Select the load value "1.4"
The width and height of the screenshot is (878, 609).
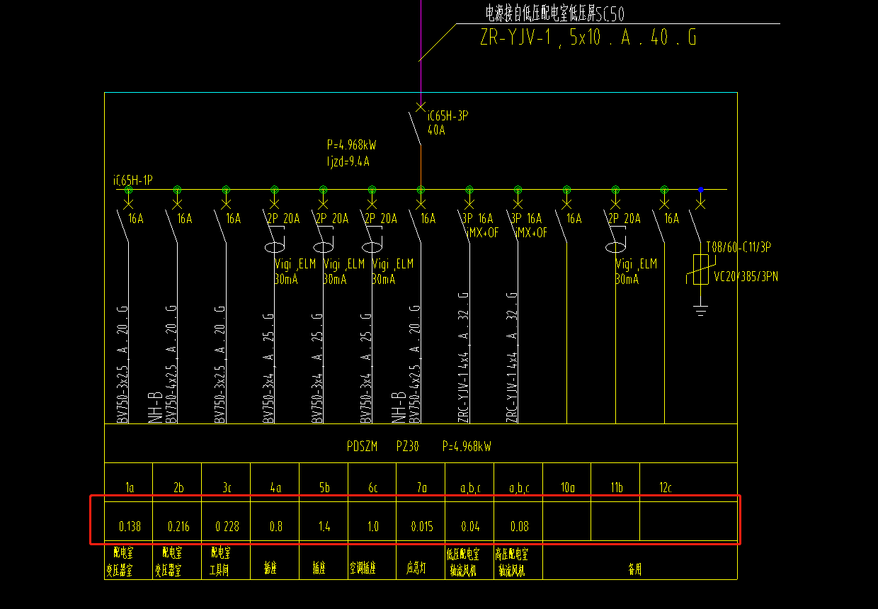[x=324, y=527]
